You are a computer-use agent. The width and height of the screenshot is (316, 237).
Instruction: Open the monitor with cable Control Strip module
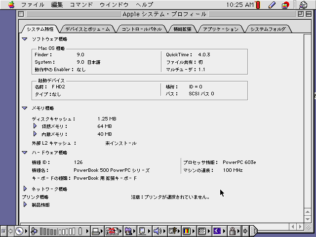tap(174, 231)
